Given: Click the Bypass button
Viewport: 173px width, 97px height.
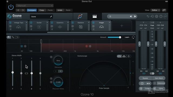Looking at the screenshot, I should click(x=145, y=78).
